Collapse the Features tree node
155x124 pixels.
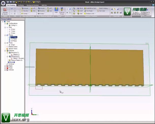point(5,51)
